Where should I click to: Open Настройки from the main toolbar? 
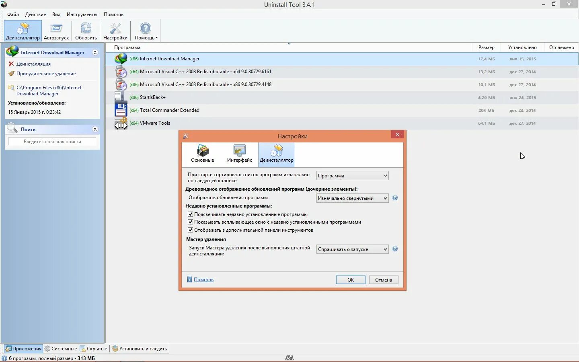(x=115, y=31)
